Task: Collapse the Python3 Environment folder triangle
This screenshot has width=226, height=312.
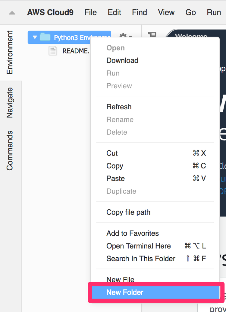Action: click(35, 37)
